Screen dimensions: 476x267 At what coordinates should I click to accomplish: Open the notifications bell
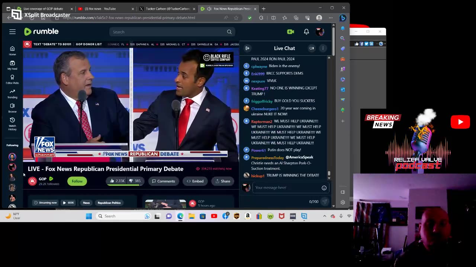(x=306, y=32)
